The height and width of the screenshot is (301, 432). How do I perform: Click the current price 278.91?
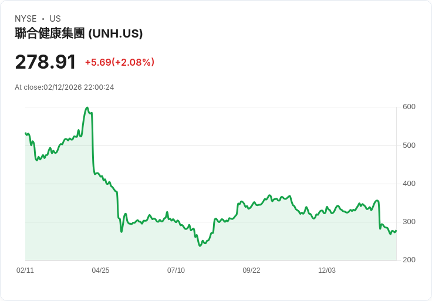45,62
